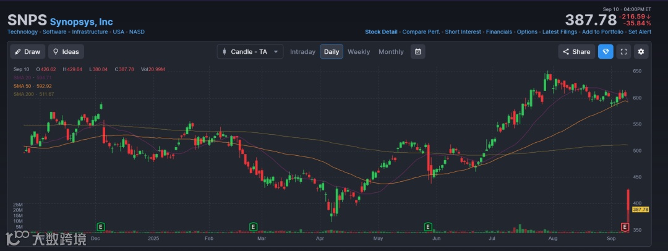Click the 387.78 yellow price tag on axis

640,210
